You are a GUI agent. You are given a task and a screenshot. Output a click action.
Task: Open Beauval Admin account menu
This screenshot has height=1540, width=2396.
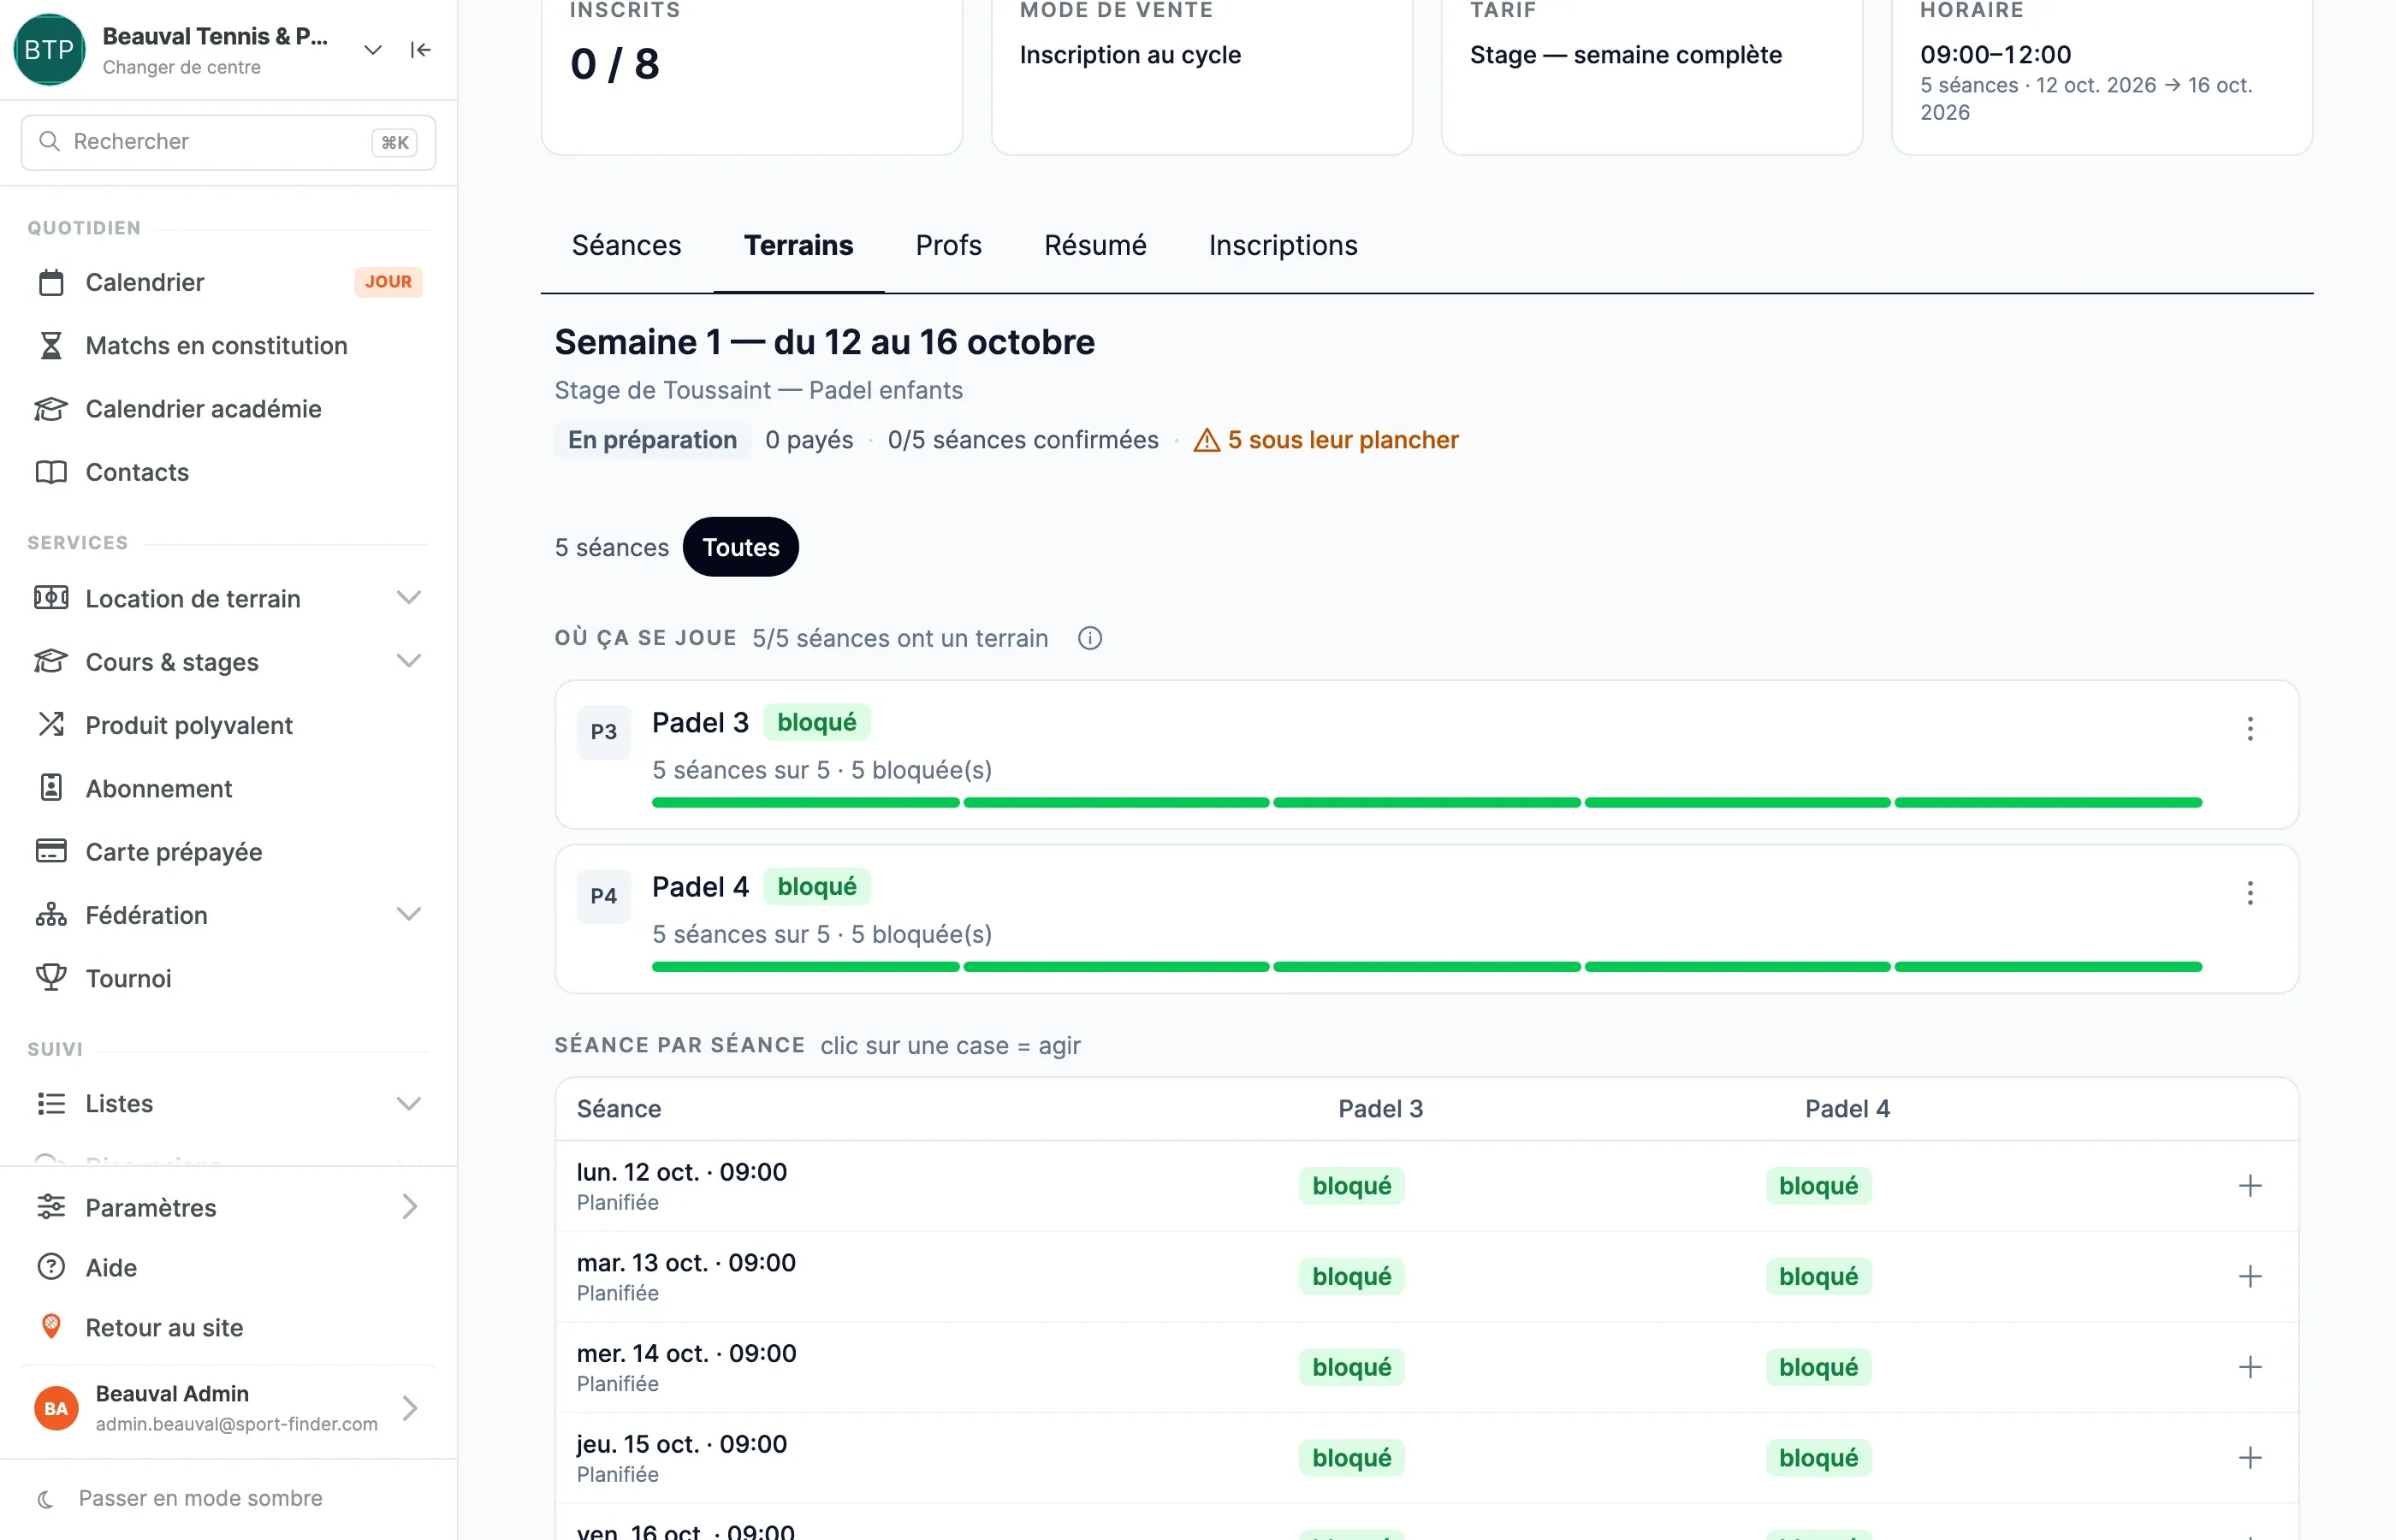[x=228, y=1408]
